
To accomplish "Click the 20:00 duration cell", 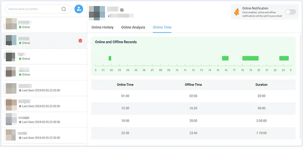I will pos(261,96).
